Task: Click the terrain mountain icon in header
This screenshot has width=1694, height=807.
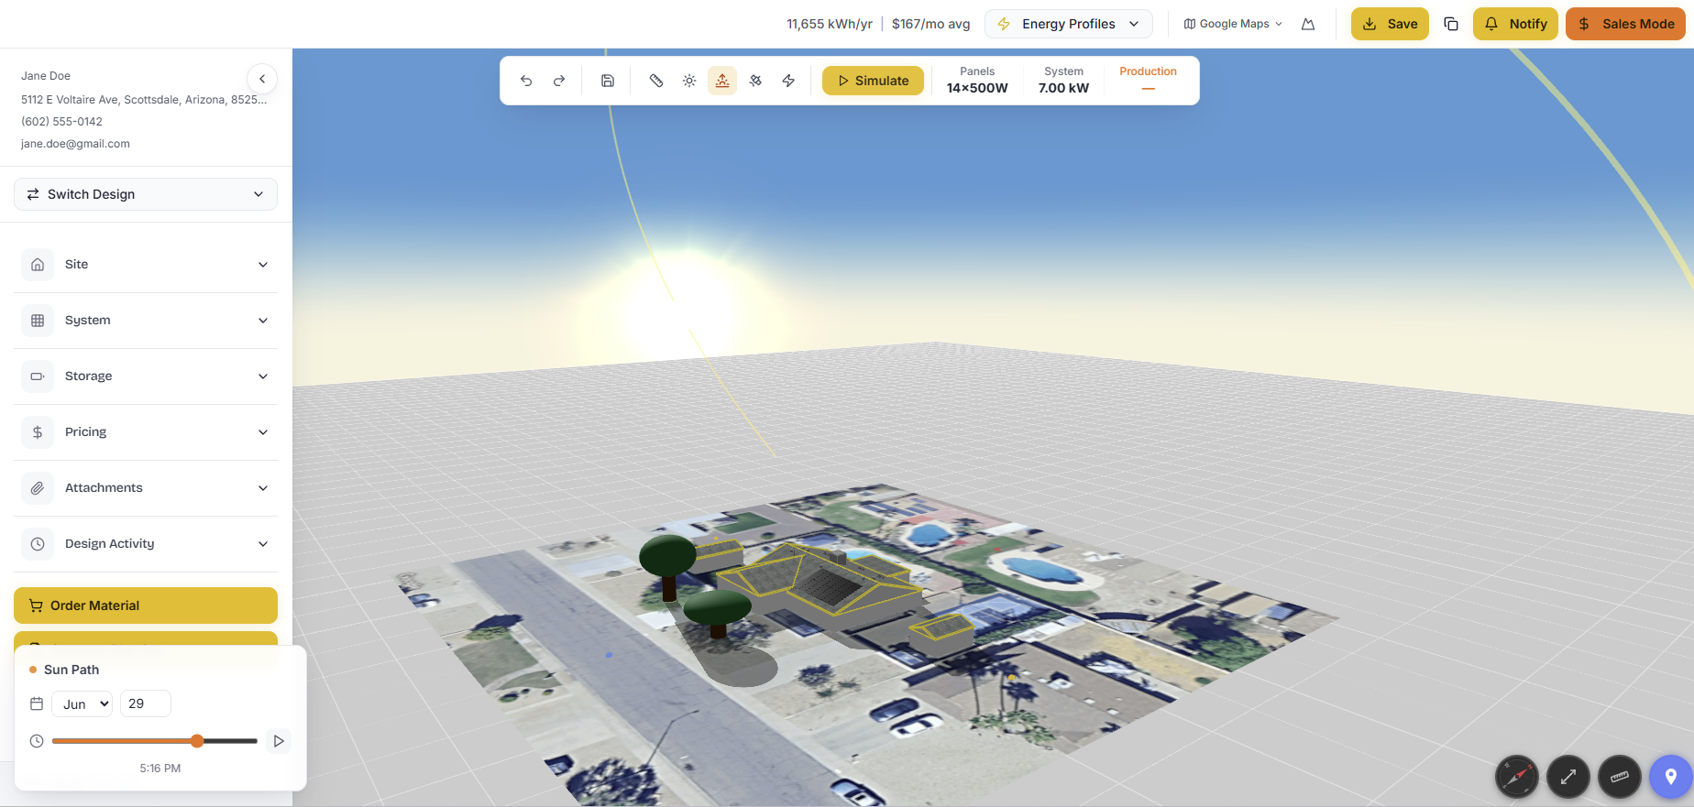Action: (1308, 24)
